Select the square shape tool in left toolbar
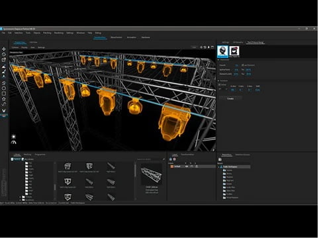Screen dimensions: 319x239 4,94
